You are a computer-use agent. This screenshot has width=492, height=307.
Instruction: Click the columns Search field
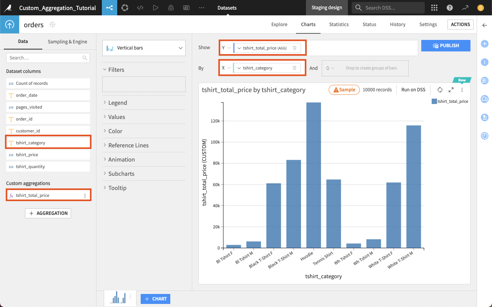[48, 58]
